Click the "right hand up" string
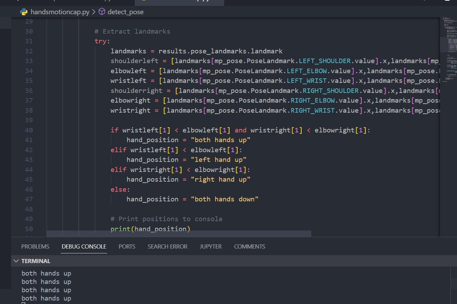Screen dimensions: 457x304 point(221,180)
